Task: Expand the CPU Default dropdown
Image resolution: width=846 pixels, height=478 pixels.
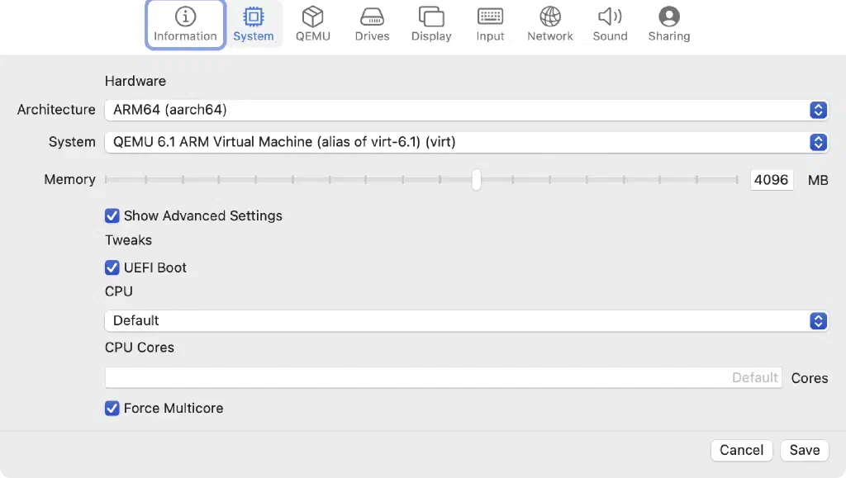Action: tap(465, 320)
